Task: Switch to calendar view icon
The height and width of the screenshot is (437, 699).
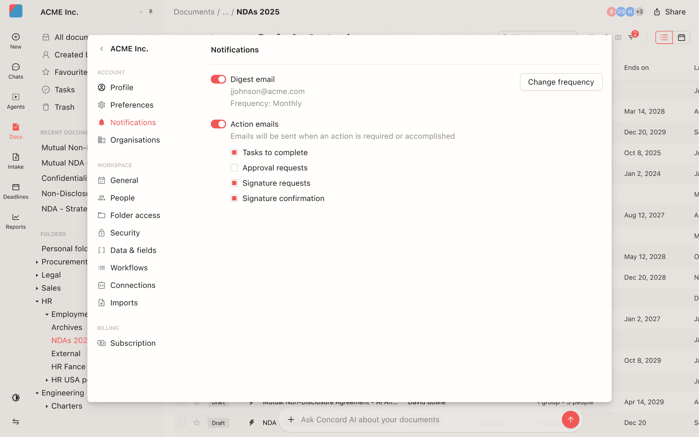Action: coord(681,38)
